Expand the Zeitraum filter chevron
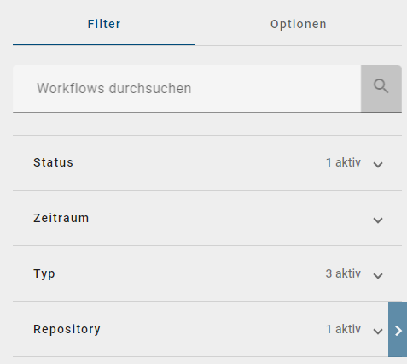Viewport: 407px width, 364px height. (x=378, y=220)
